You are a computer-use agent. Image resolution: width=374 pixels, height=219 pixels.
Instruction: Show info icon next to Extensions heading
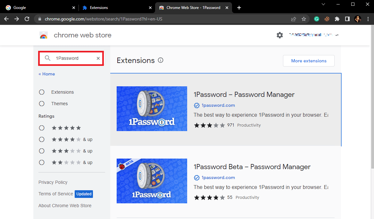tap(161, 60)
